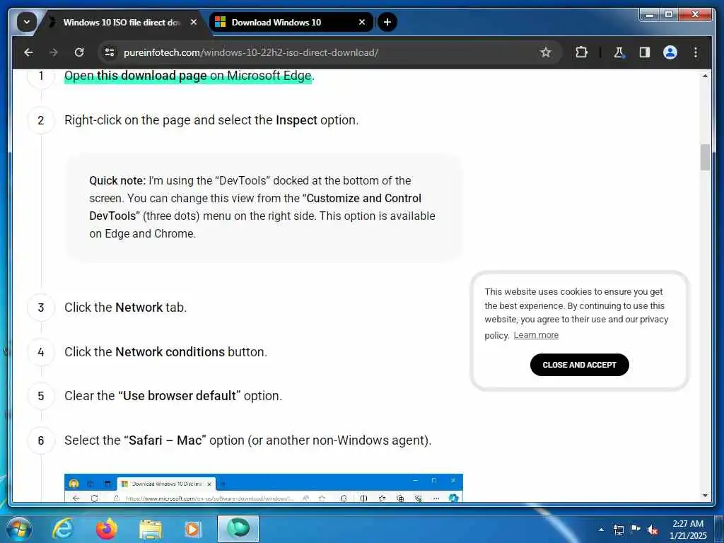Screen dimensions: 724x543
Task: Select the 'Quick note:' label text
Action: (117, 180)
